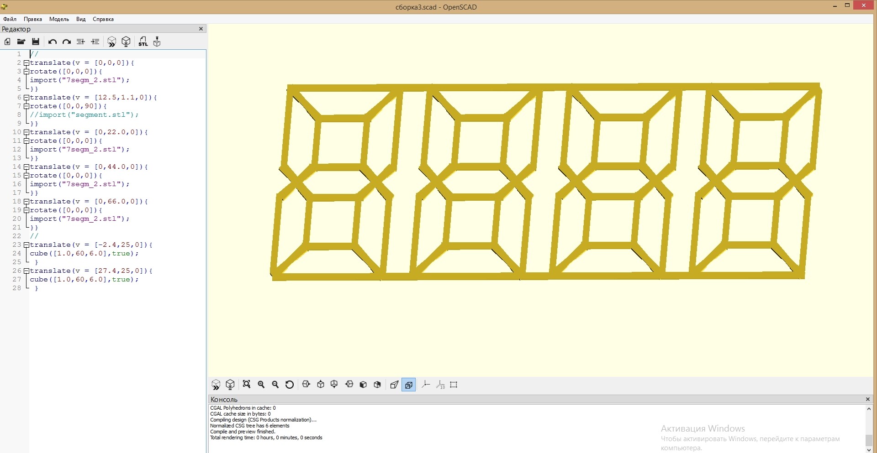Reset the view with the circular arrow icon
The height and width of the screenshot is (453, 877).
point(289,385)
